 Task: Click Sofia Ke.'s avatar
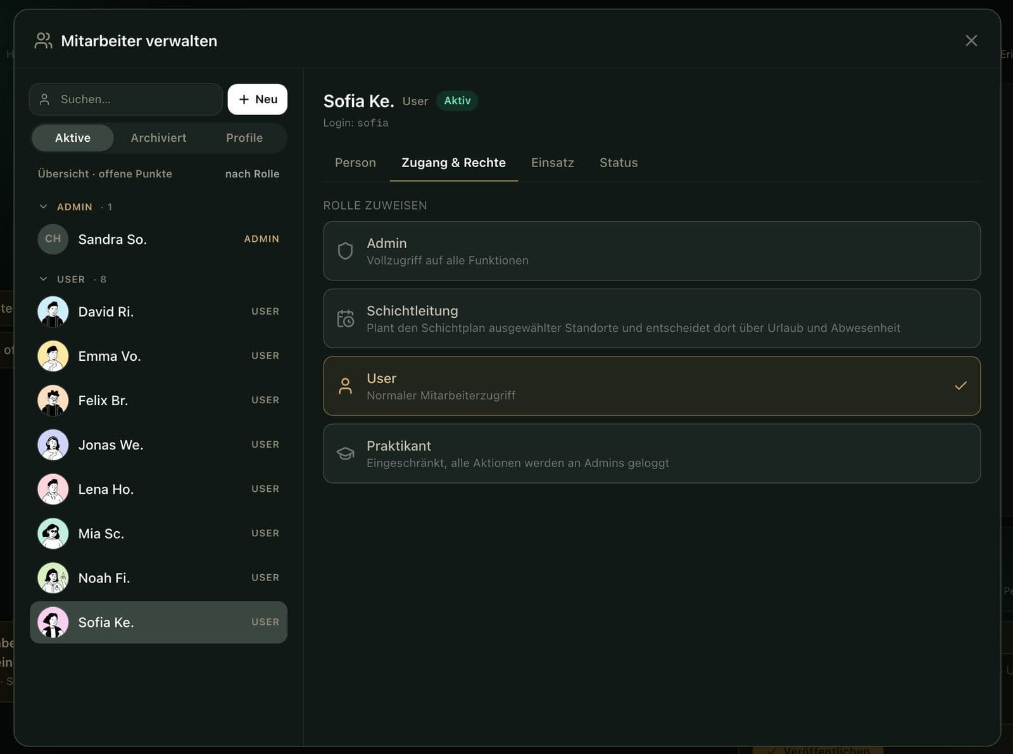click(53, 622)
